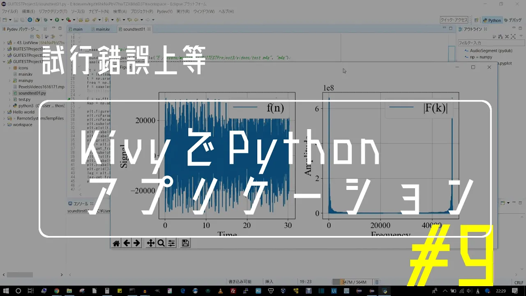This screenshot has width=526, height=296.
Task: Click the Debug bug icon in Eclipse toolbar
Action: pos(46,20)
